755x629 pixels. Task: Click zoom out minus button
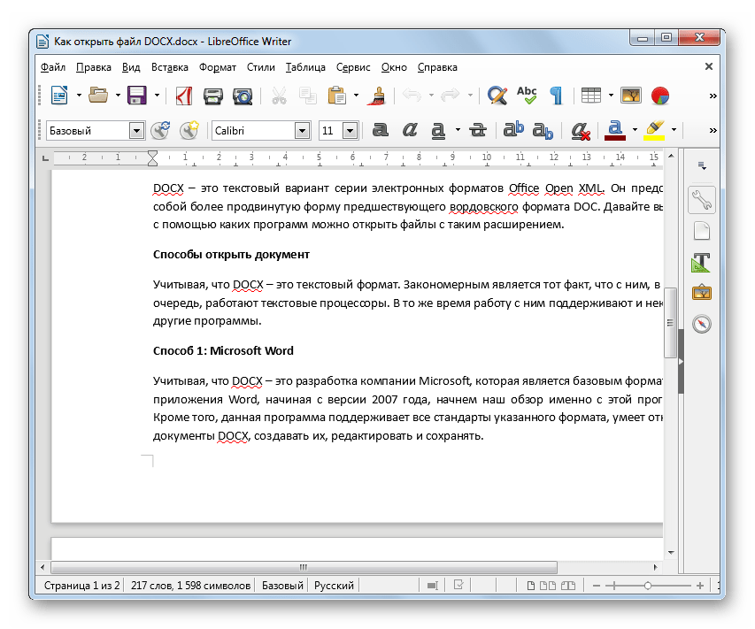pos(596,586)
